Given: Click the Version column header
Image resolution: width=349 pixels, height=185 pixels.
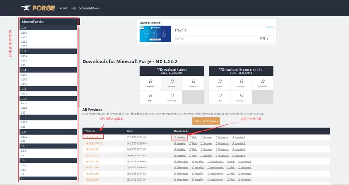Looking at the screenshot, I should pos(90,131).
